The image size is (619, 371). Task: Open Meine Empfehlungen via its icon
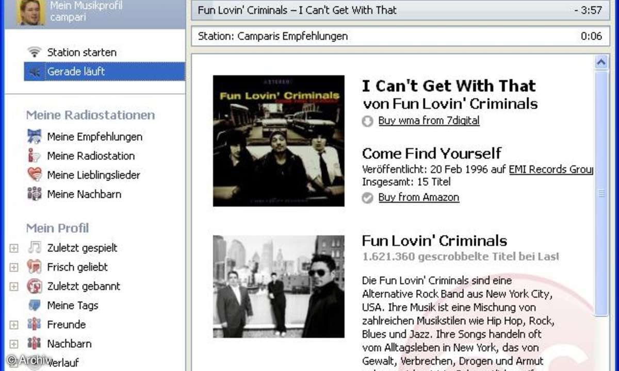[x=35, y=137]
